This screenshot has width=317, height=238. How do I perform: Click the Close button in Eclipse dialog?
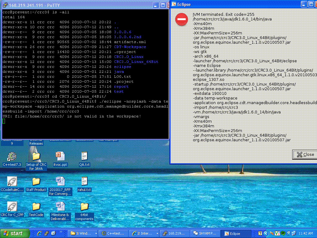click(305, 154)
